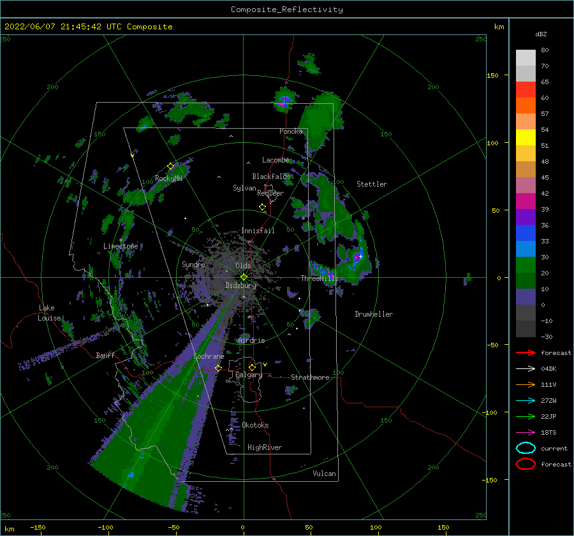Click the green 22JP arrow legend icon
This screenshot has width=574, height=536.
(x=526, y=416)
